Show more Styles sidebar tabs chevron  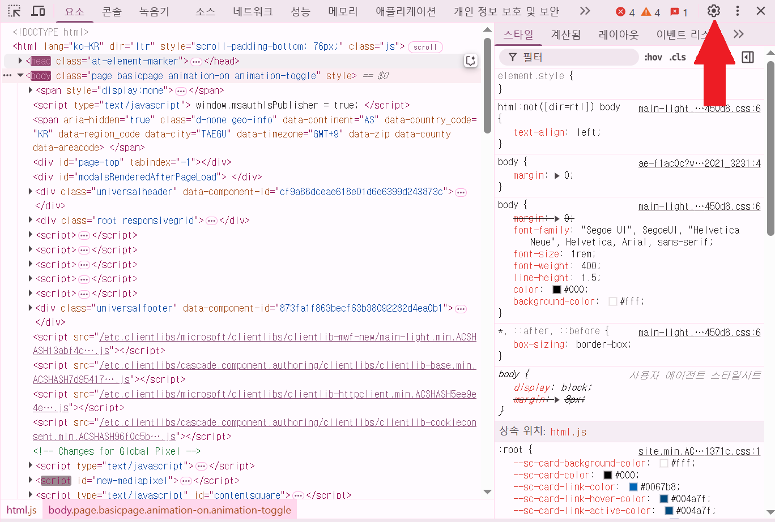[738, 34]
